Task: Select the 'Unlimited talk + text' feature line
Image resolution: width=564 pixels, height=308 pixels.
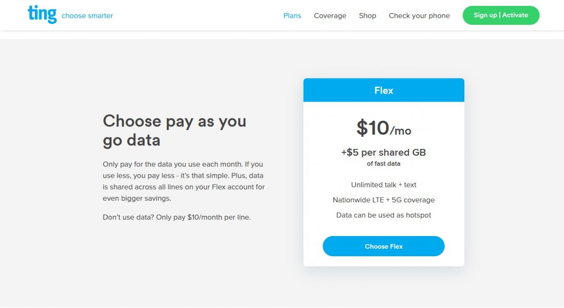Action: point(384,185)
